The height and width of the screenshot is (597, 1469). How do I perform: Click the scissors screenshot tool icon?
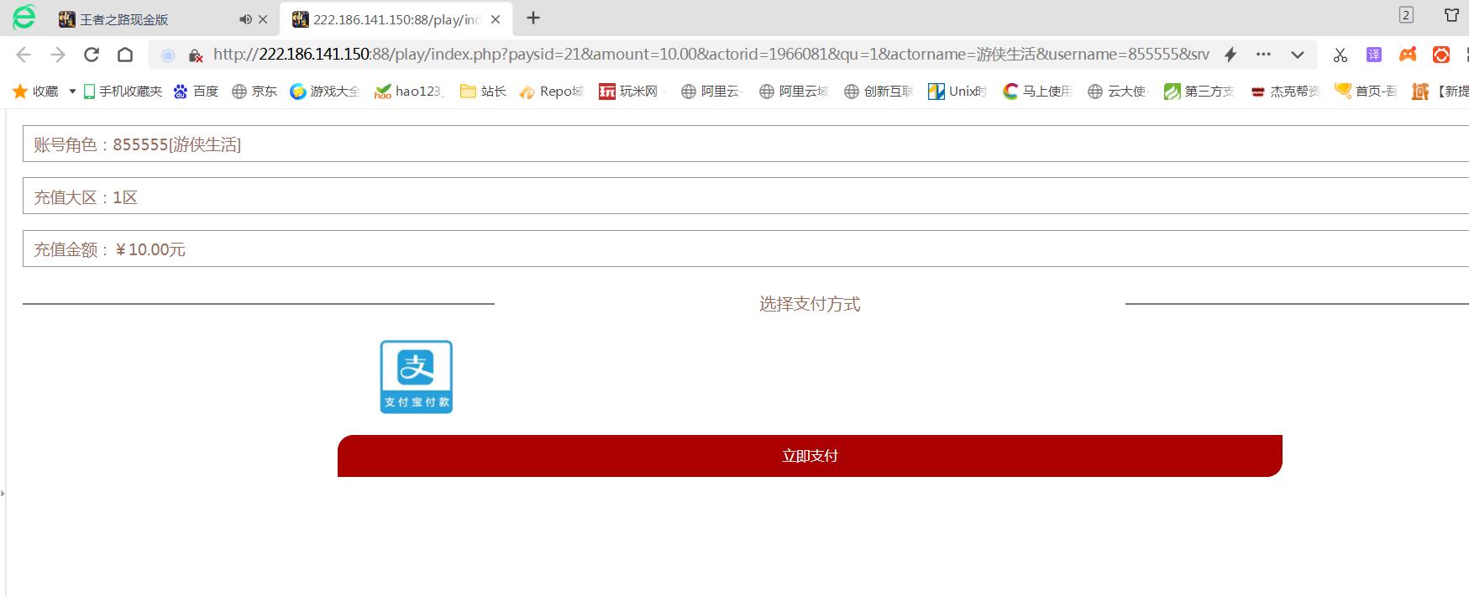1340,55
